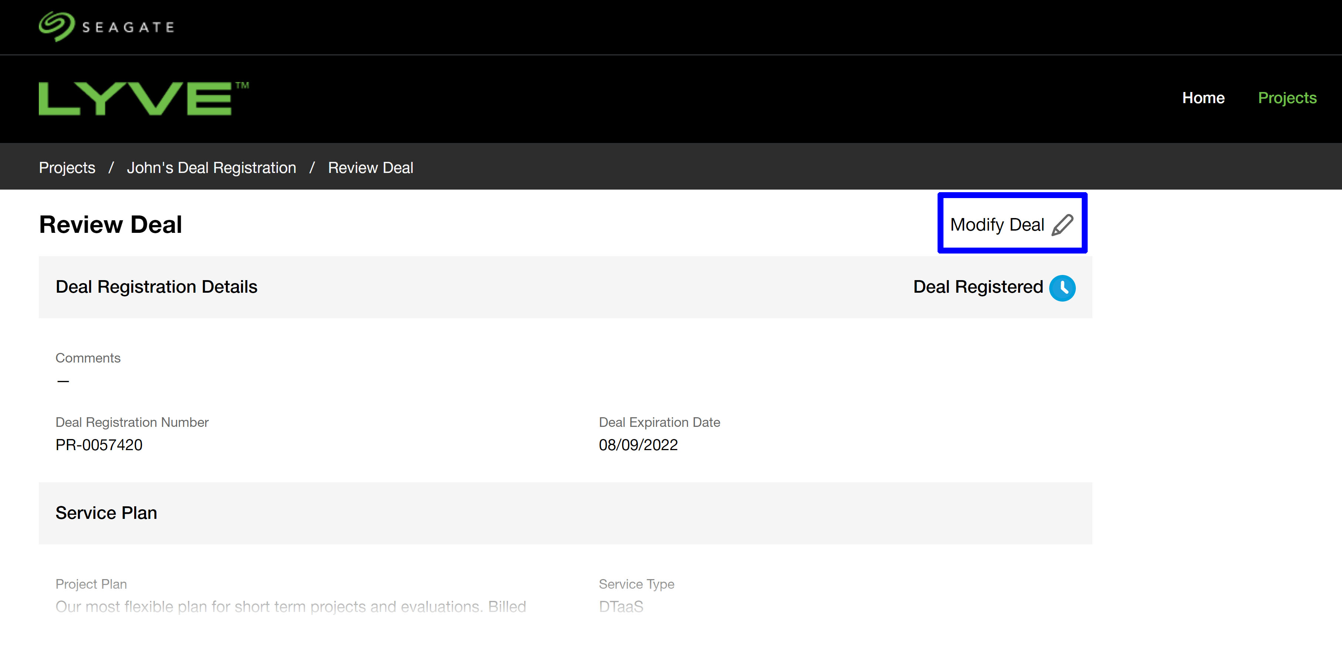Click the Seagate spiral logo icon

point(56,26)
